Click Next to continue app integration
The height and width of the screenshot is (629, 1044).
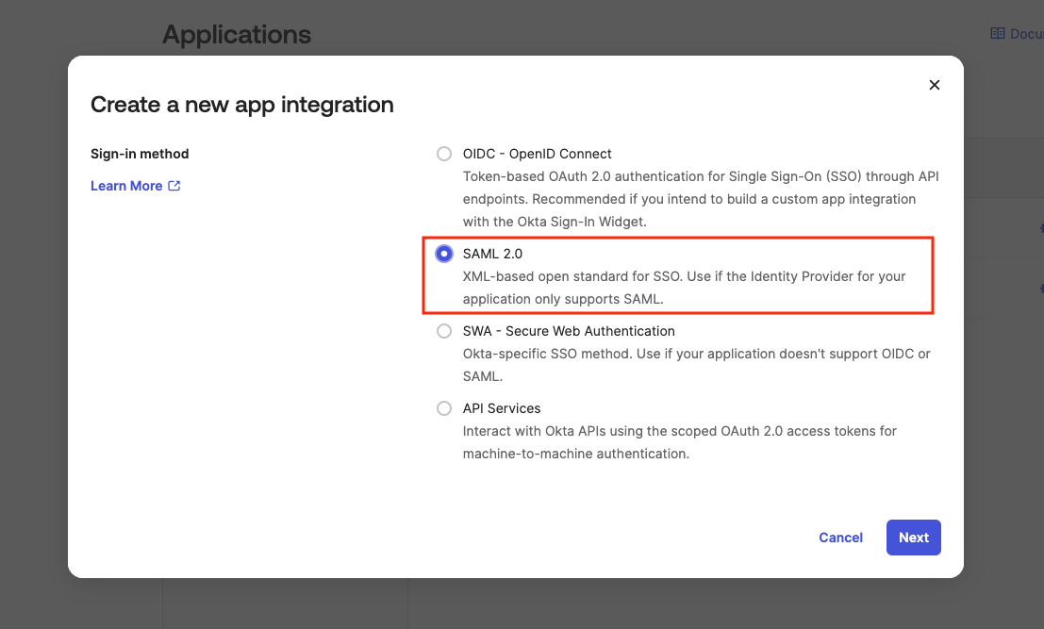tap(914, 538)
